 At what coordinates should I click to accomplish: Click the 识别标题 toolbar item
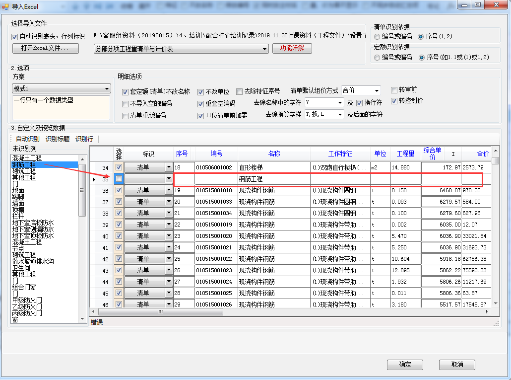pyautogui.click(x=58, y=139)
